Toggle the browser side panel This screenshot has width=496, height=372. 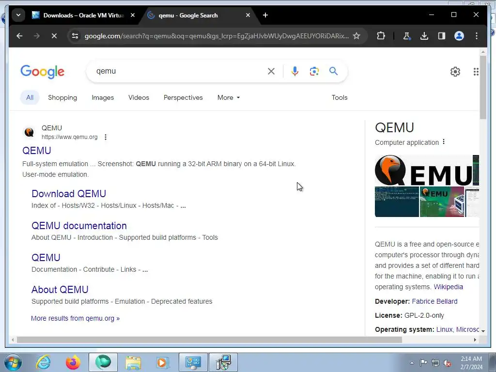[x=442, y=36]
